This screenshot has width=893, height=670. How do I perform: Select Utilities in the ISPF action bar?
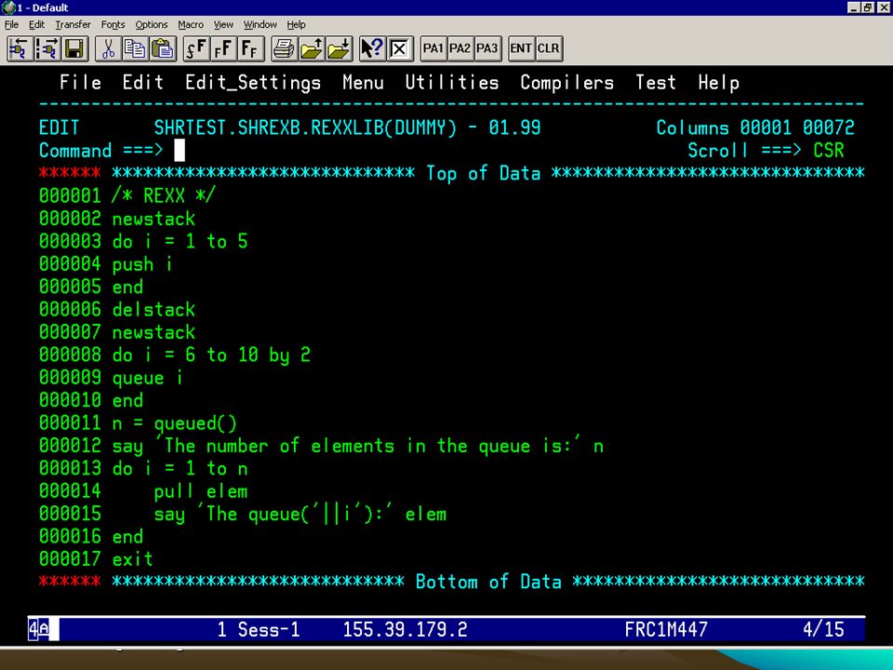coord(452,82)
